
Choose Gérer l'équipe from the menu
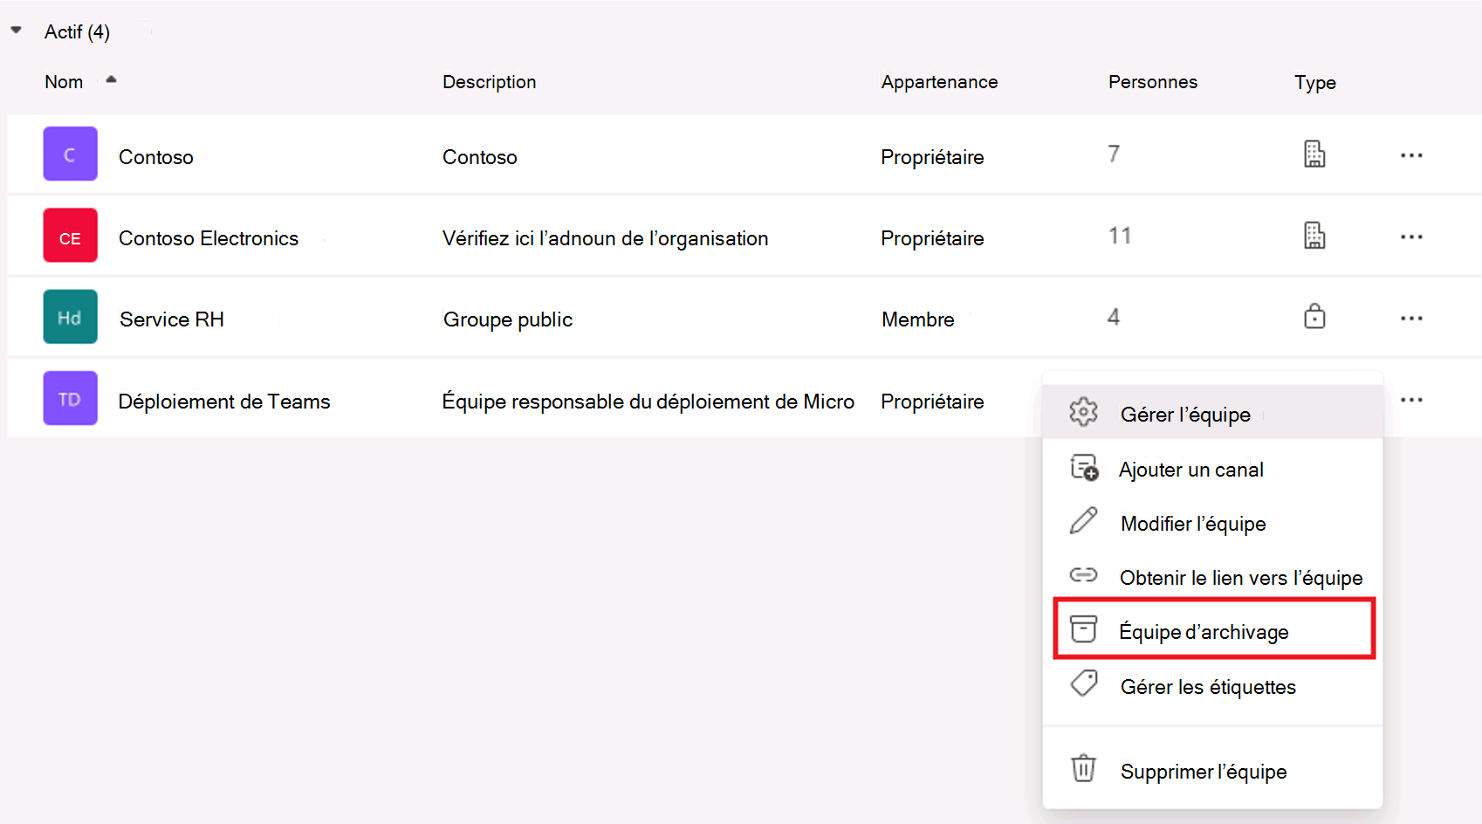coord(1212,412)
